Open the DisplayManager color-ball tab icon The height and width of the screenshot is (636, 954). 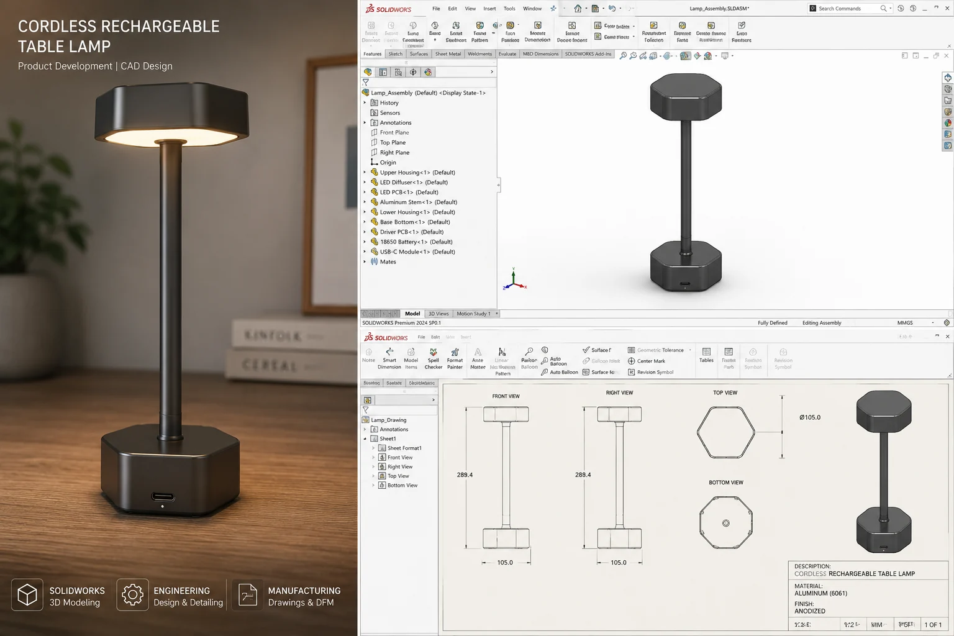[x=428, y=72]
